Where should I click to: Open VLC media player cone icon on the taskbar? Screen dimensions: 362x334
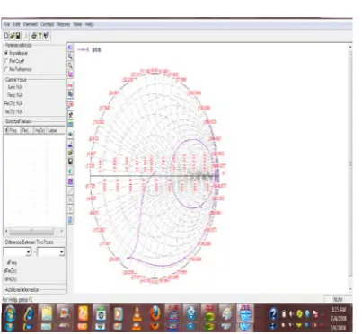(137, 313)
